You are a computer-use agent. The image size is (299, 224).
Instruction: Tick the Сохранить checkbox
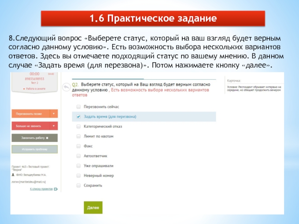pos(78,185)
